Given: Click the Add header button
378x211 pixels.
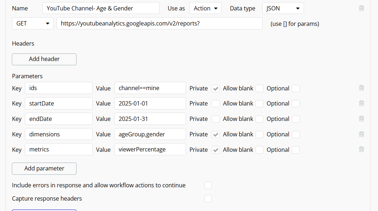Looking at the screenshot, I should click(x=44, y=59).
